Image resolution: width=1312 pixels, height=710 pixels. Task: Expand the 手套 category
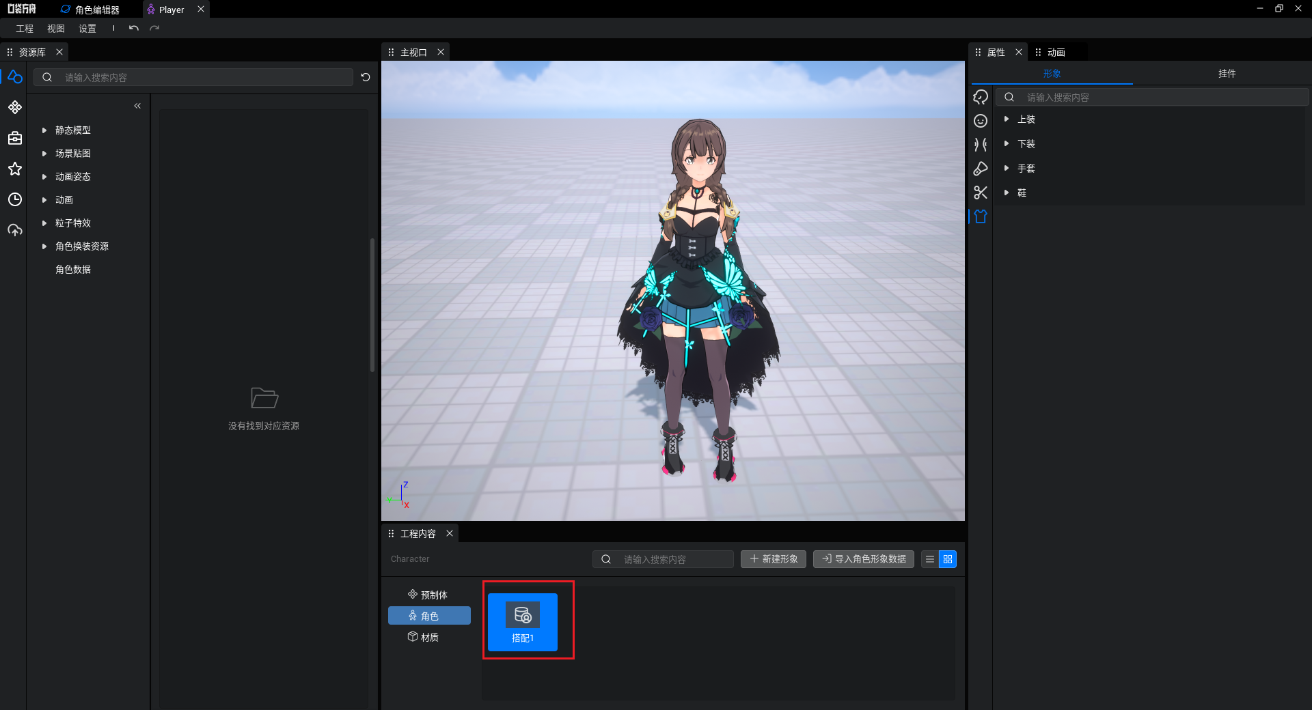[x=1007, y=169]
